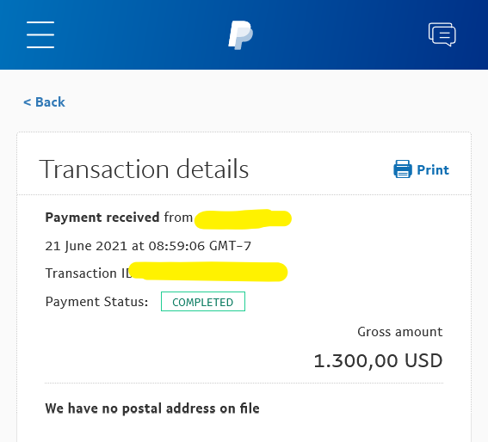Click the Payment Status label

[96, 302]
